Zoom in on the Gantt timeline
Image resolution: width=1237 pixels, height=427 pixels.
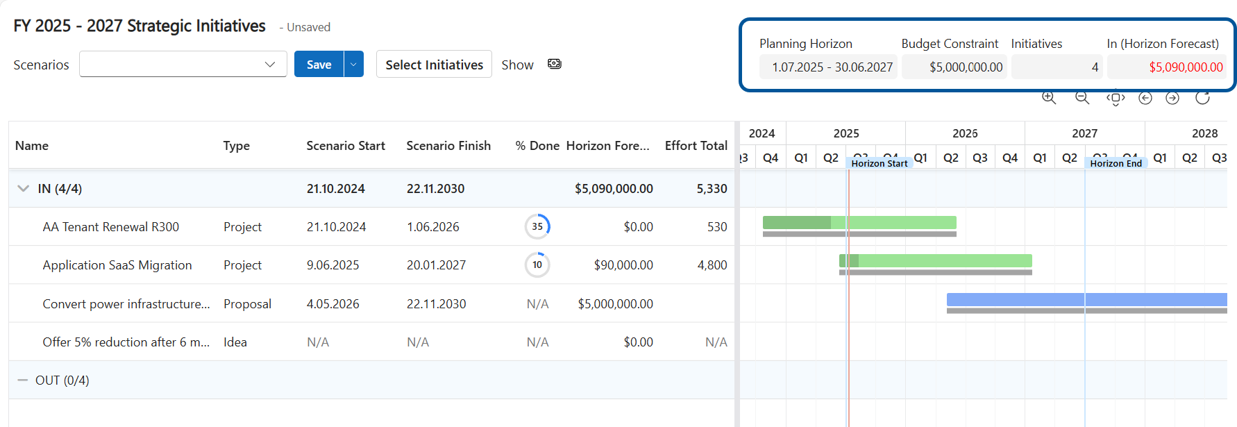[x=1048, y=98]
